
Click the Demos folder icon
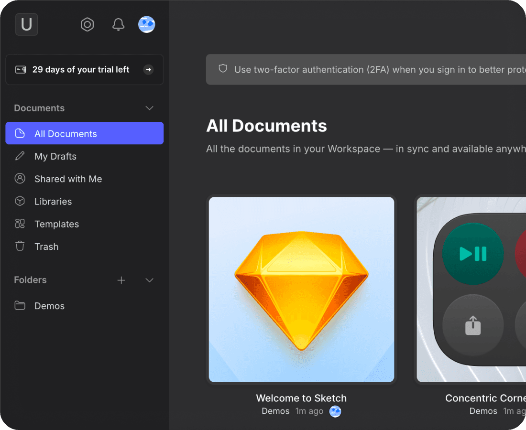click(x=20, y=305)
